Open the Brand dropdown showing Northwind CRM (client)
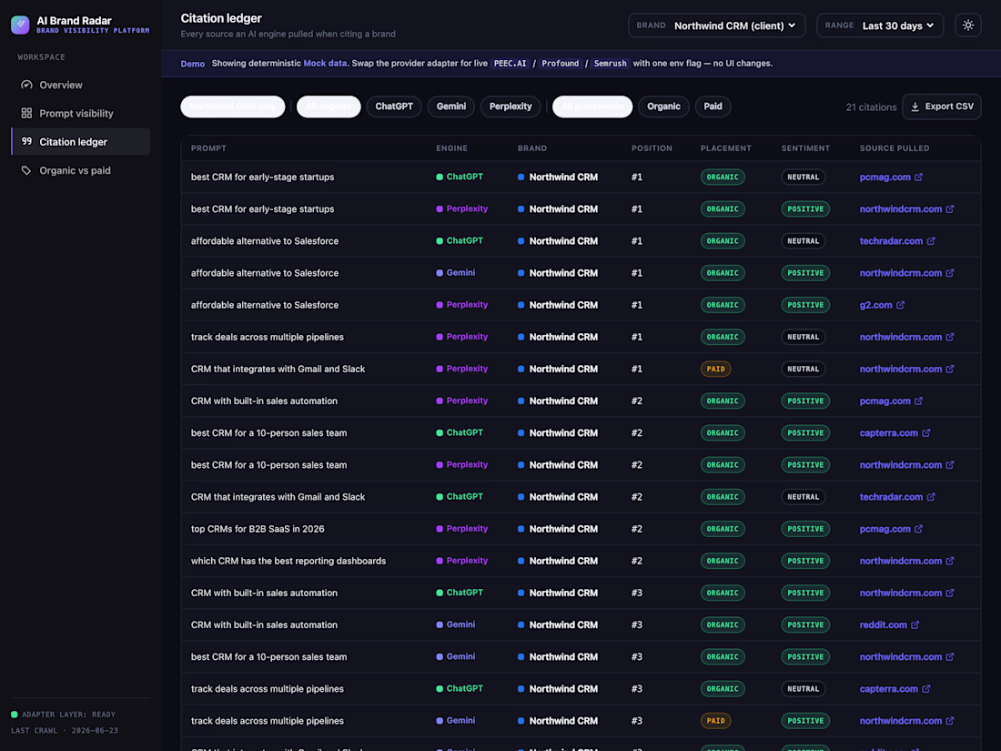Viewport: 1001px width, 751px height. (716, 25)
